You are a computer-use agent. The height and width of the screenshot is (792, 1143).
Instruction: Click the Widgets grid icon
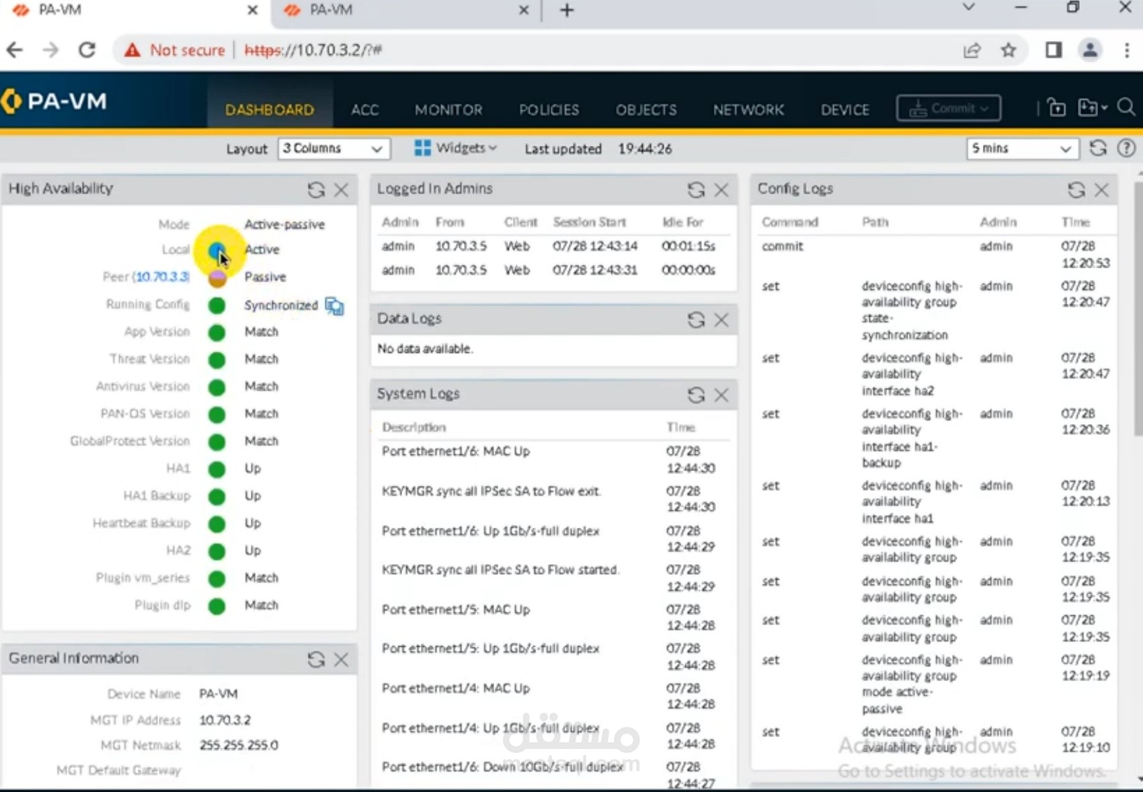coord(422,148)
